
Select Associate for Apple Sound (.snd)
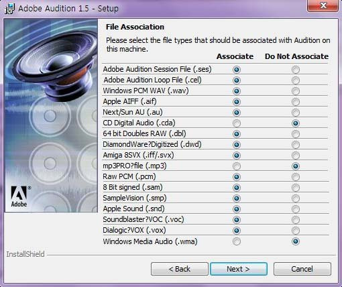pos(237,209)
